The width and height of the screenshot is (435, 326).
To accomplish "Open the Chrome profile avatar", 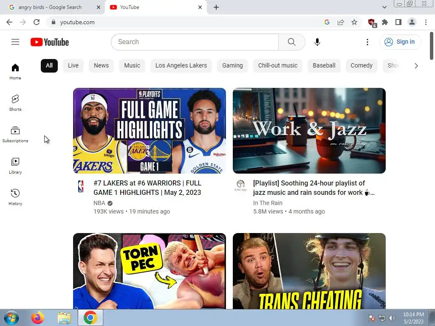I will pyautogui.click(x=412, y=22).
